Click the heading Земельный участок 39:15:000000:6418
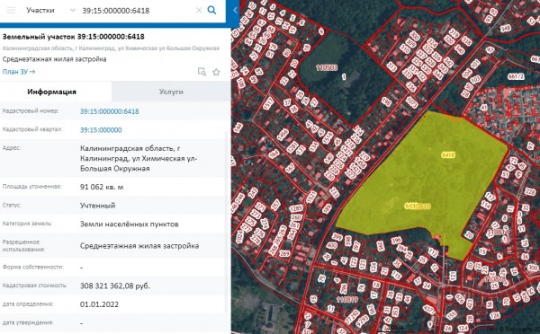This screenshot has width=540, height=334. point(74,37)
